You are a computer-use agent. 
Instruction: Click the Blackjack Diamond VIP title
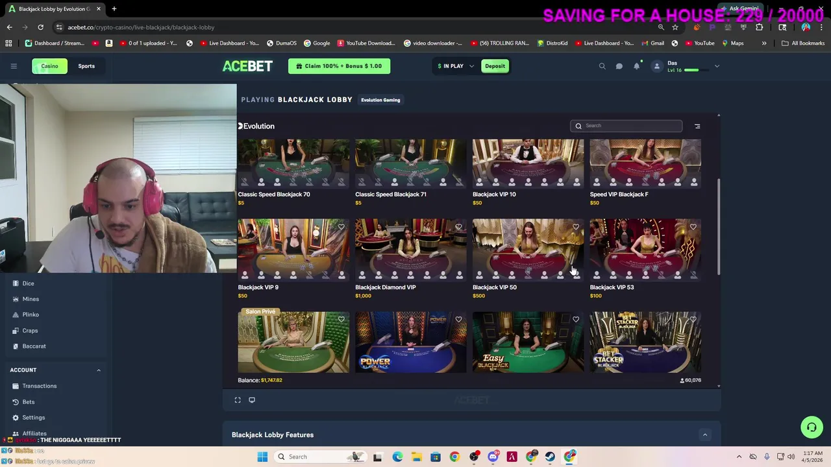pos(386,287)
